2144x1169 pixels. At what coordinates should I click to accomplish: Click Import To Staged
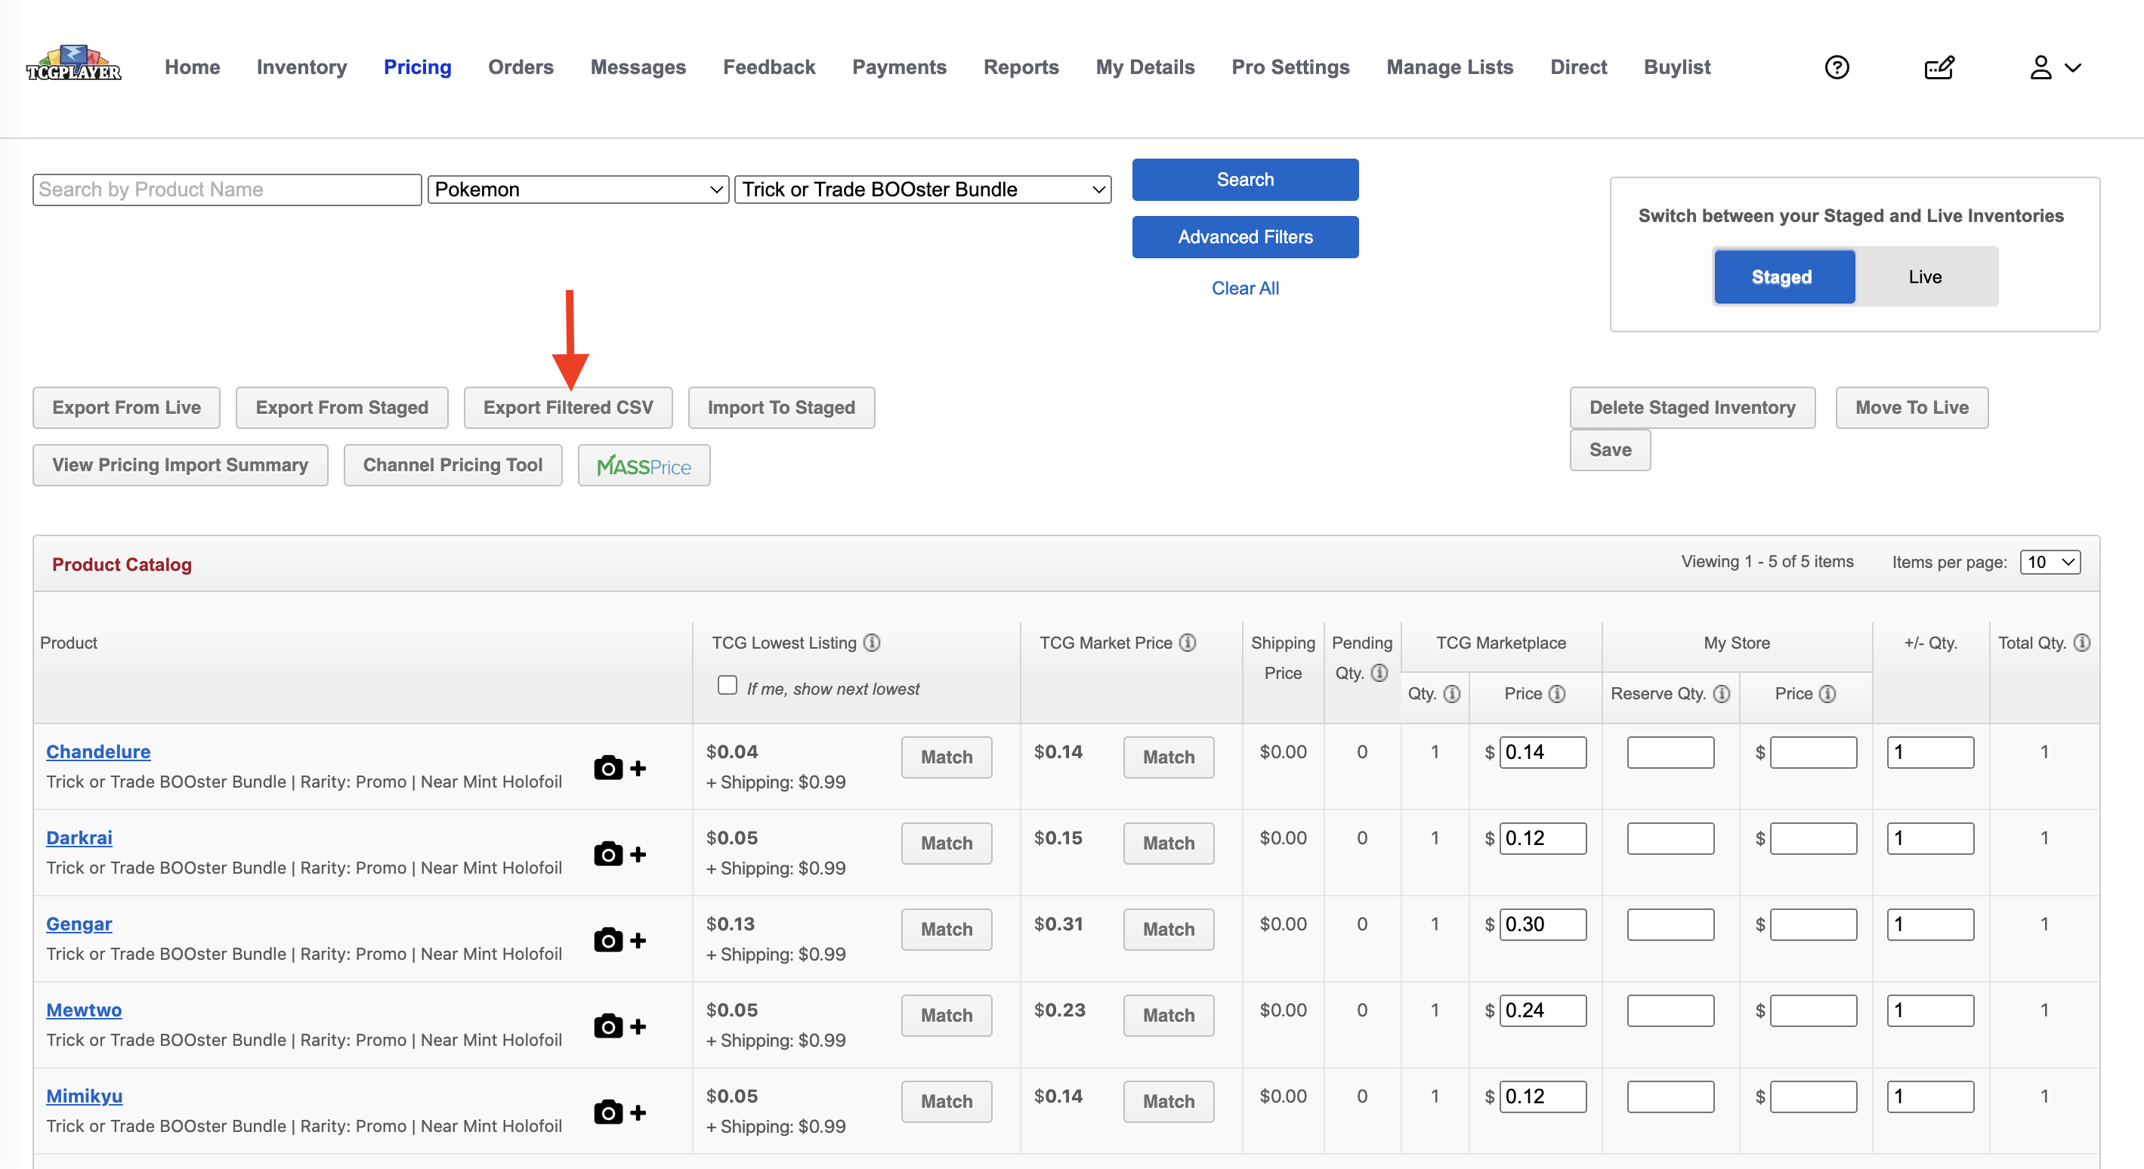tap(780, 408)
